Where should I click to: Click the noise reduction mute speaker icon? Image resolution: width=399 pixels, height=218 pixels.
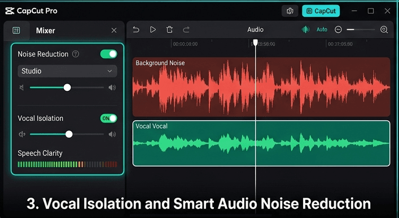click(22, 88)
